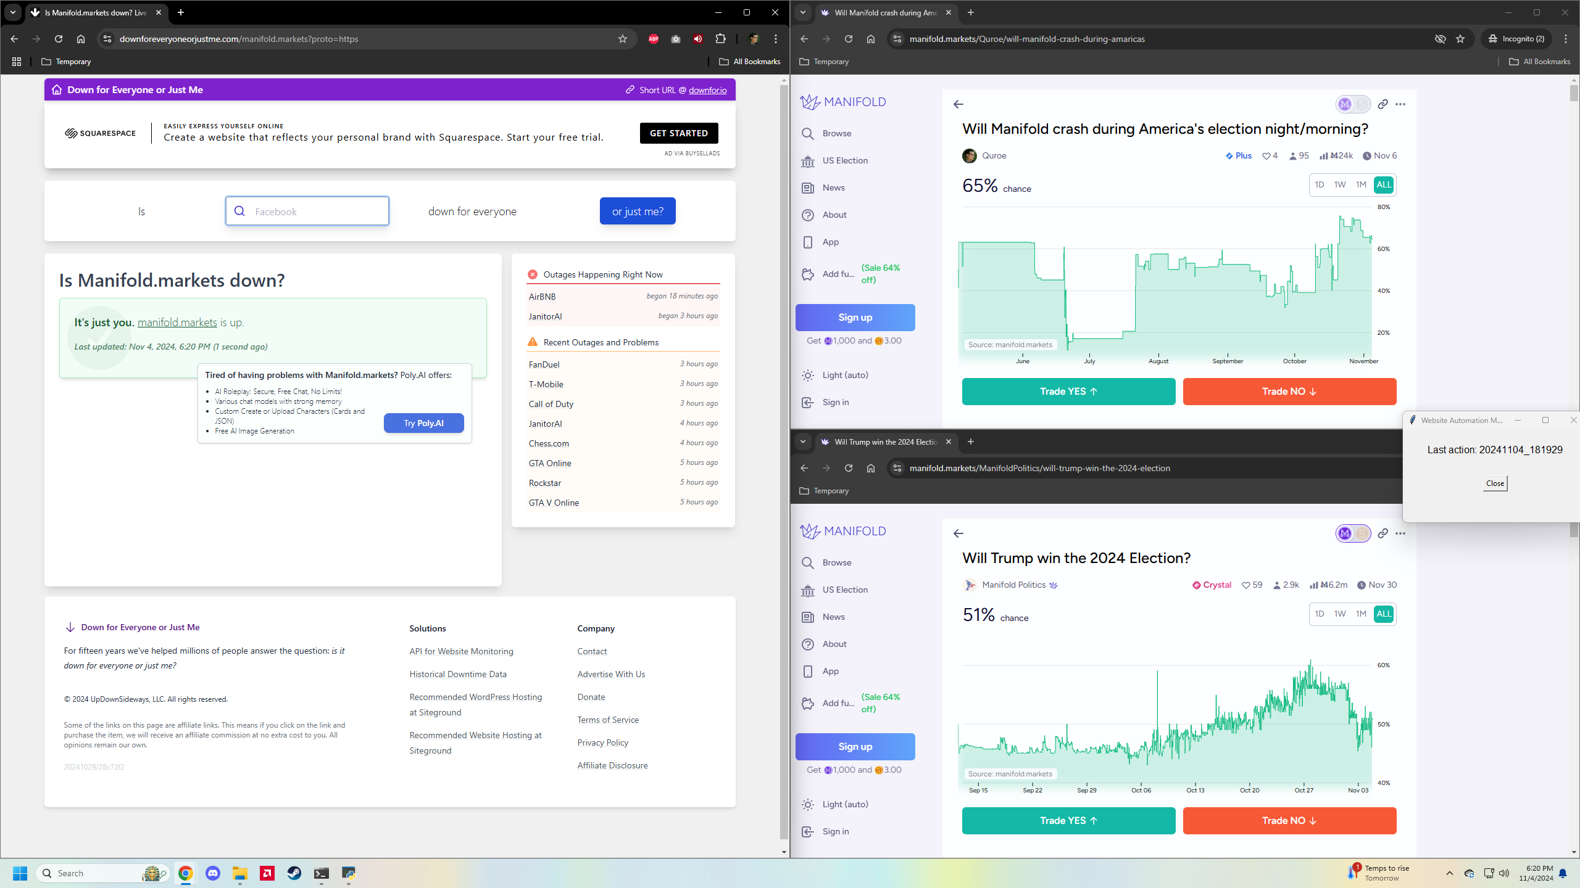Viewport: 1580px width, 888px height.
Task: Click Sign in icon in top Manifold sidebar
Action: tap(807, 402)
